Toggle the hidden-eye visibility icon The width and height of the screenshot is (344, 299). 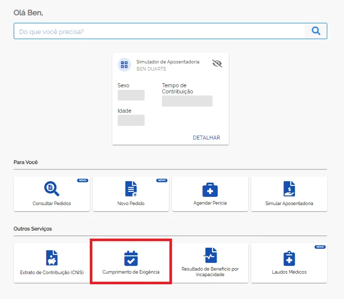tap(217, 63)
